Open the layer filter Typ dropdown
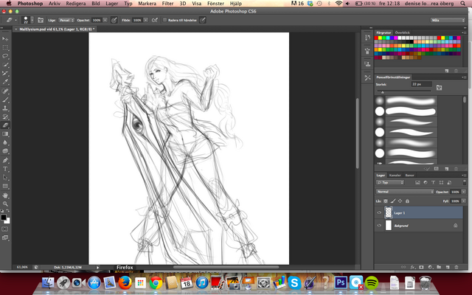The height and width of the screenshot is (295, 472). pyautogui.click(x=390, y=182)
